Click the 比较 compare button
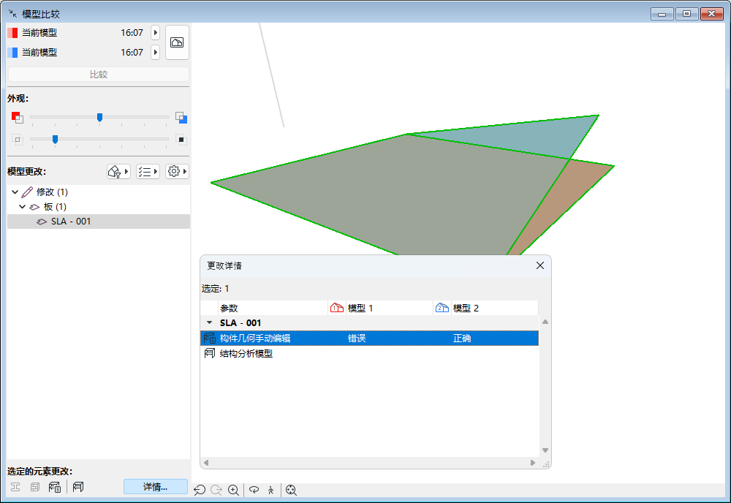 pyautogui.click(x=99, y=74)
